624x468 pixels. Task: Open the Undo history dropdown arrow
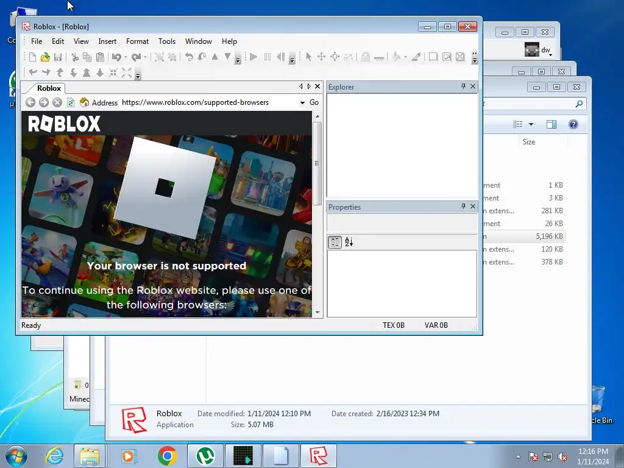[126, 57]
